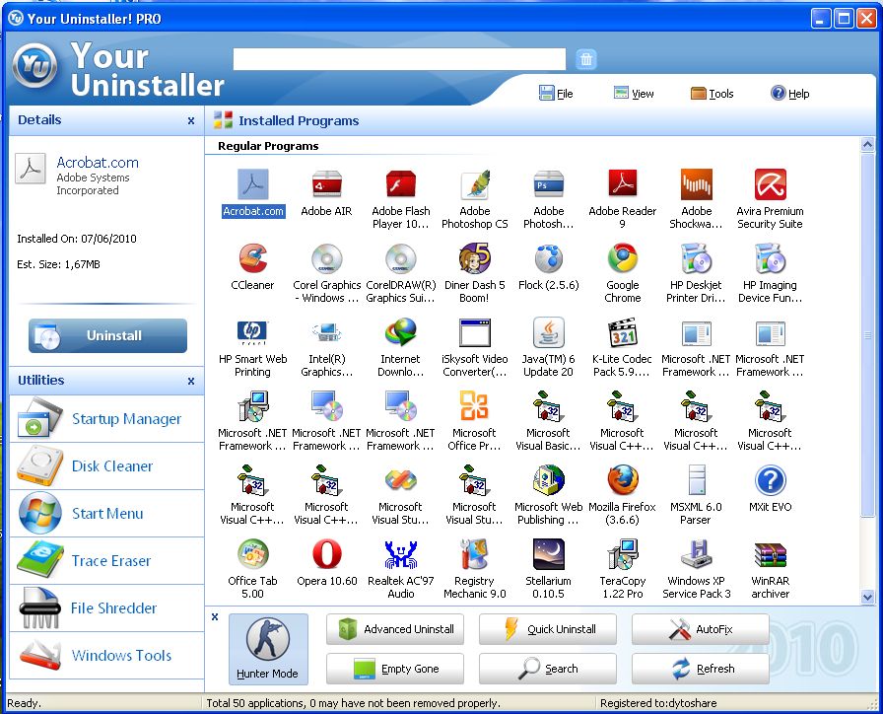The image size is (883, 714).
Task: Select Intel(R) Graphics icon
Action: tap(326, 332)
